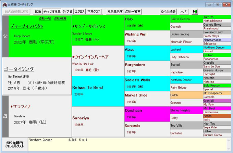Click the Montparnasse lavender cell
233x153 pixels.
217,40
